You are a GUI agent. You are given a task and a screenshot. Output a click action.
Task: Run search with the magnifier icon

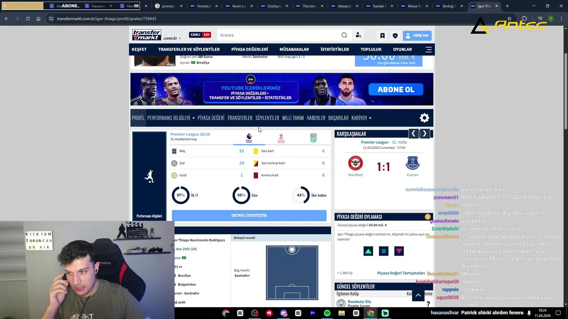click(x=344, y=35)
